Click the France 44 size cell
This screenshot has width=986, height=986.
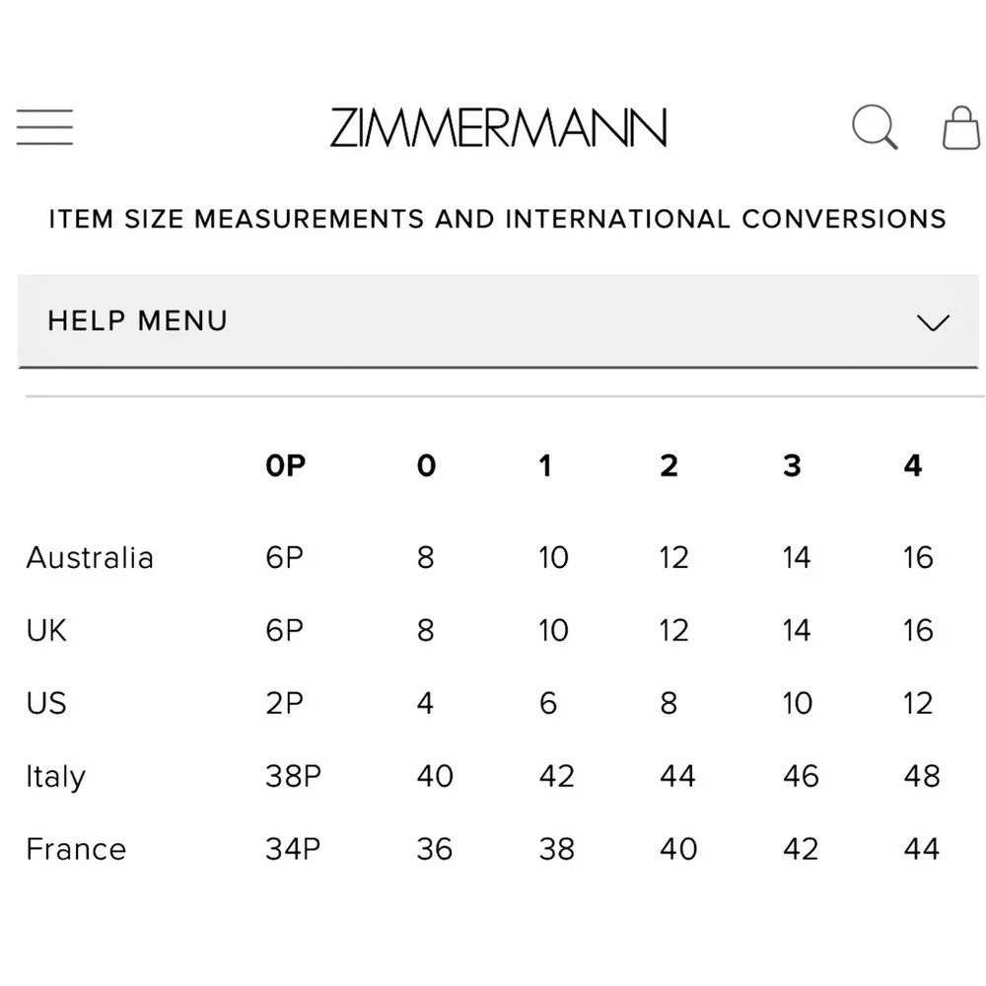(x=922, y=849)
